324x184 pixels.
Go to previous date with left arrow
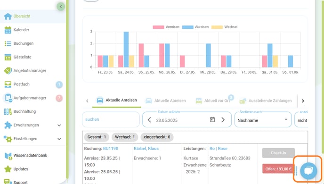coord(149,120)
